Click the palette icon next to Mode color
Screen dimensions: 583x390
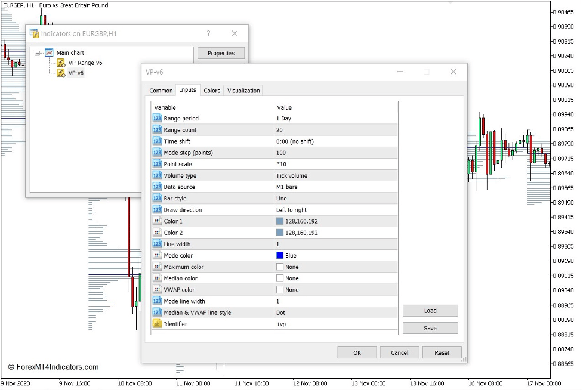click(x=158, y=255)
